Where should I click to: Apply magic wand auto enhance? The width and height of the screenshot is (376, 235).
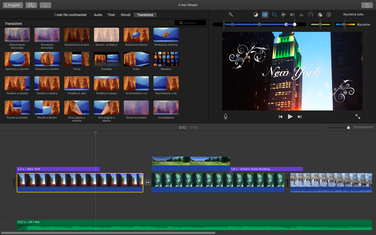pyautogui.click(x=230, y=14)
